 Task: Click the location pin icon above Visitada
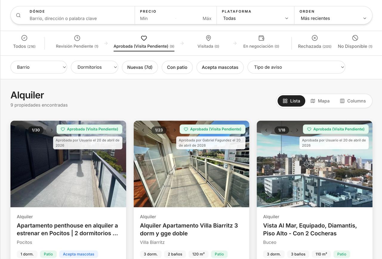tap(208, 38)
